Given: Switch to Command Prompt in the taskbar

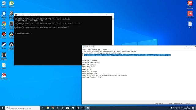Looking at the screenshot, I should (x=83, y=108).
